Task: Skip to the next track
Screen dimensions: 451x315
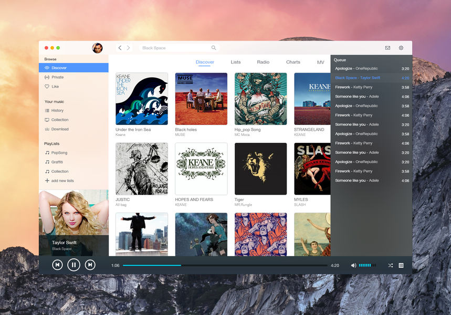Action: pos(90,265)
